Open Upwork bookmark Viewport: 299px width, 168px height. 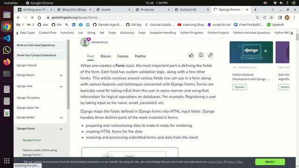click(x=276, y=25)
